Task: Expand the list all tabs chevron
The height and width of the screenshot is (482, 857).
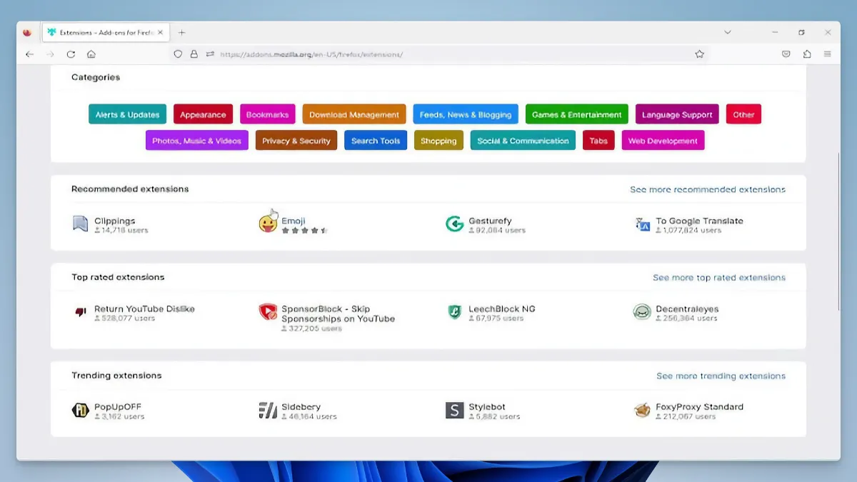Action: click(728, 33)
